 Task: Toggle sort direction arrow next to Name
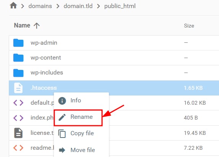coord(37,26)
